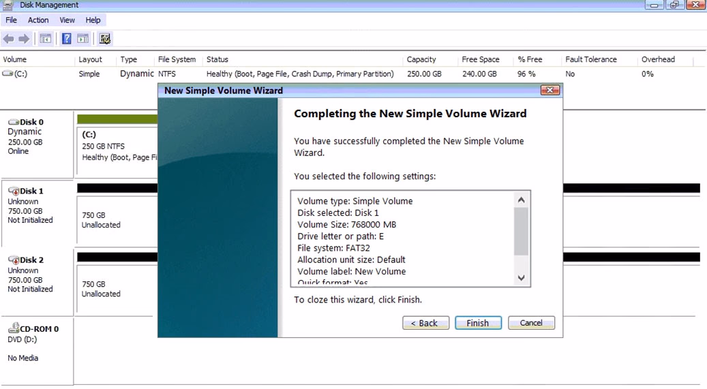Click 'DVD (D:)' under CD-ROM 0
707x389 pixels.
point(22,339)
